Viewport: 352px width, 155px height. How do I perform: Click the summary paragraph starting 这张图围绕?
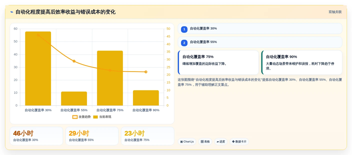click(260, 82)
